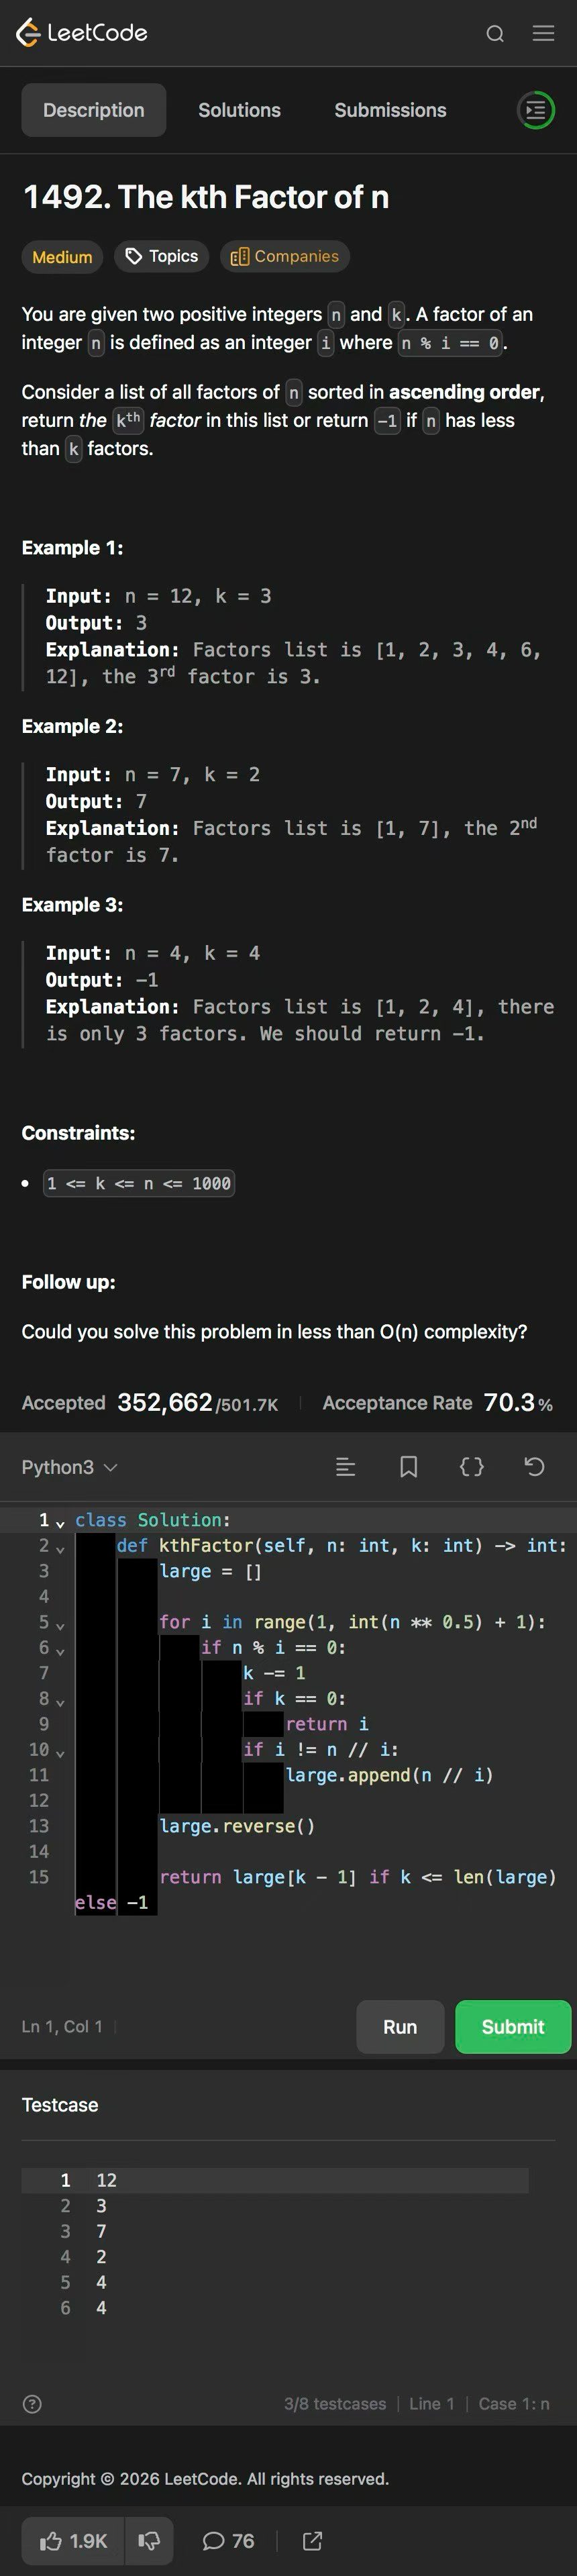This screenshot has width=577, height=2576.
Task: Switch to the Solutions tab
Action: point(239,110)
